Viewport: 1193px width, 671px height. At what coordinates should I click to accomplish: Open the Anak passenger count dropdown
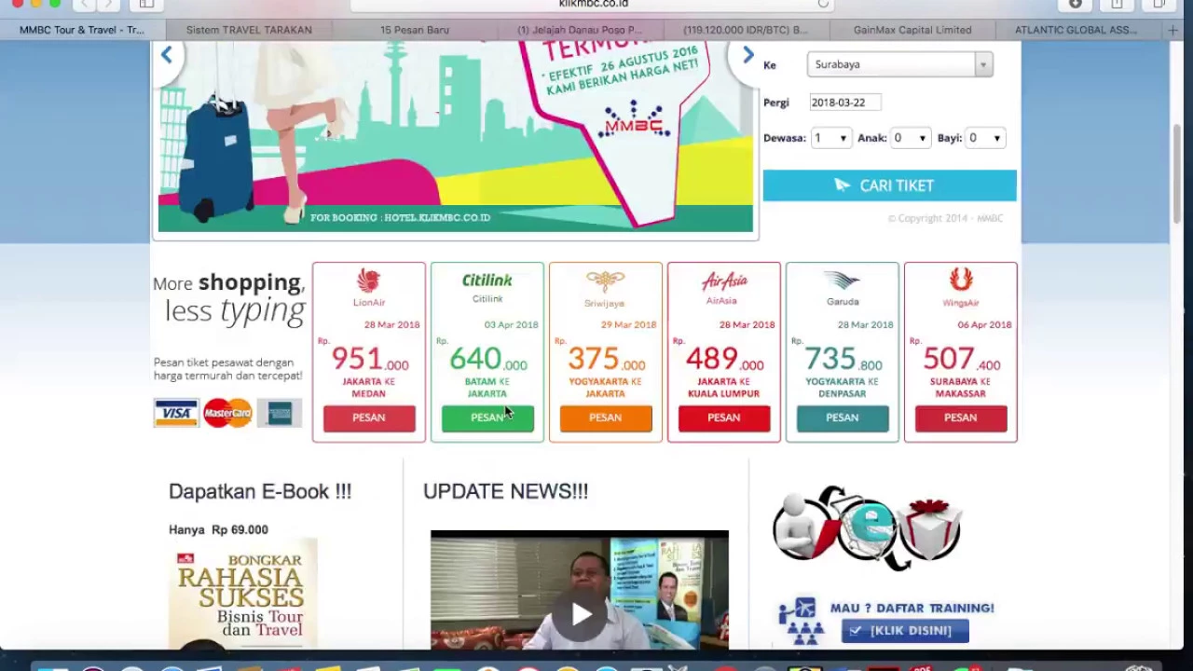(x=910, y=138)
